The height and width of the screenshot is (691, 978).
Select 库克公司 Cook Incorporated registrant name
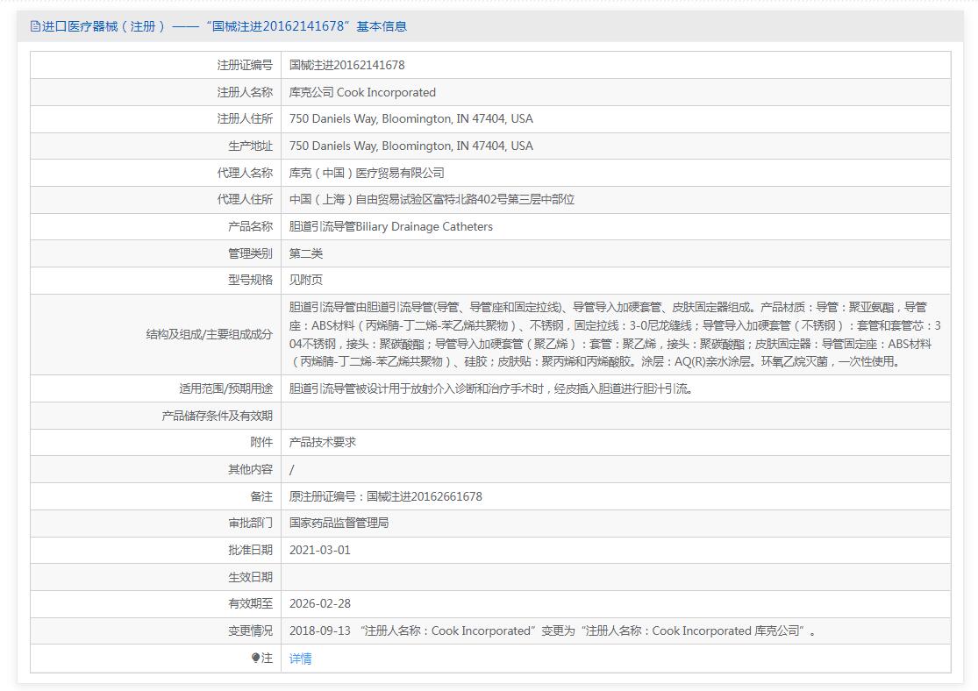coord(362,92)
